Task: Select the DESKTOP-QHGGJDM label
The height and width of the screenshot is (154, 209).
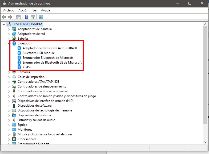Action: tap(27, 24)
